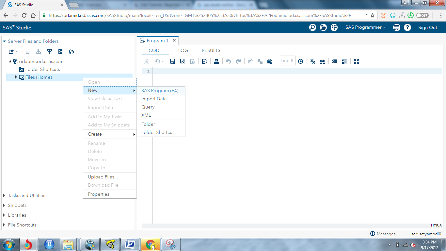Choose Import Data in New submenu
The height and width of the screenshot is (251, 446).
161,99
